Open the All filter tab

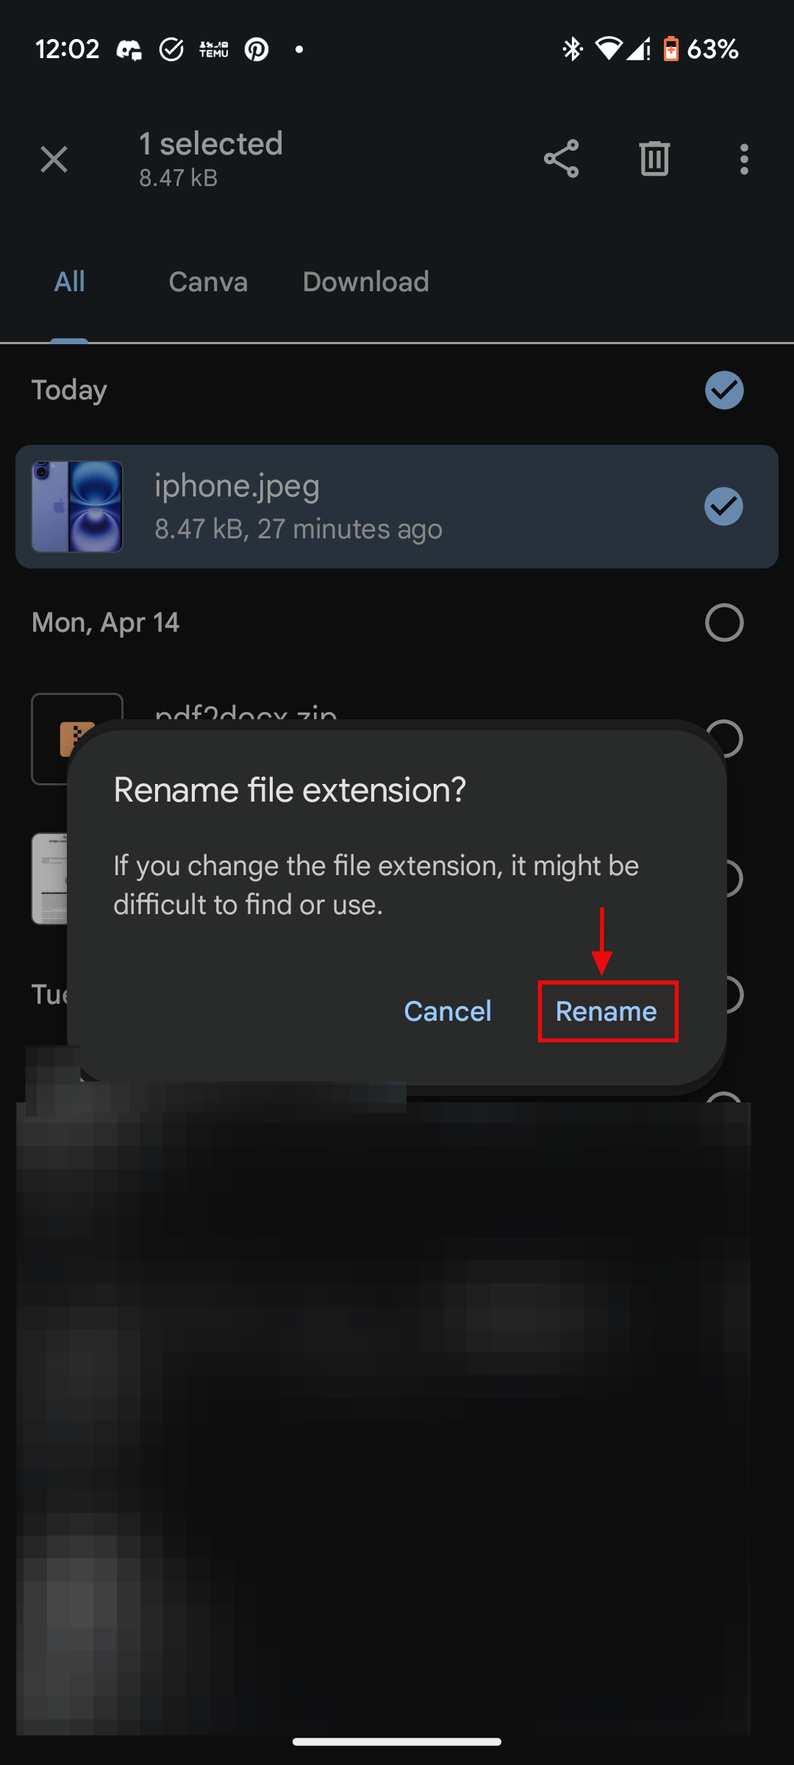pyautogui.click(x=70, y=282)
